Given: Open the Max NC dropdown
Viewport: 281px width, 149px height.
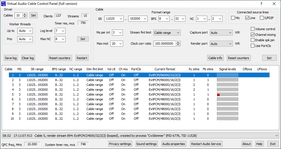Looking at the screenshot, I should click(60, 39).
